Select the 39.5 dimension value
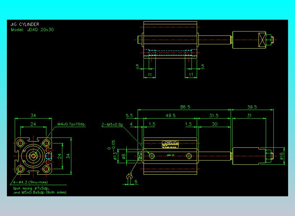 252,107
